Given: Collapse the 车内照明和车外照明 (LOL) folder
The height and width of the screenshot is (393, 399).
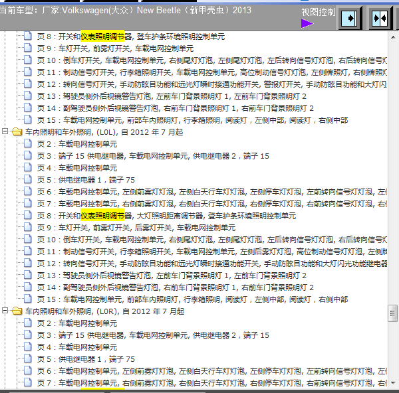Looking at the screenshot, I should (x=5, y=131).
